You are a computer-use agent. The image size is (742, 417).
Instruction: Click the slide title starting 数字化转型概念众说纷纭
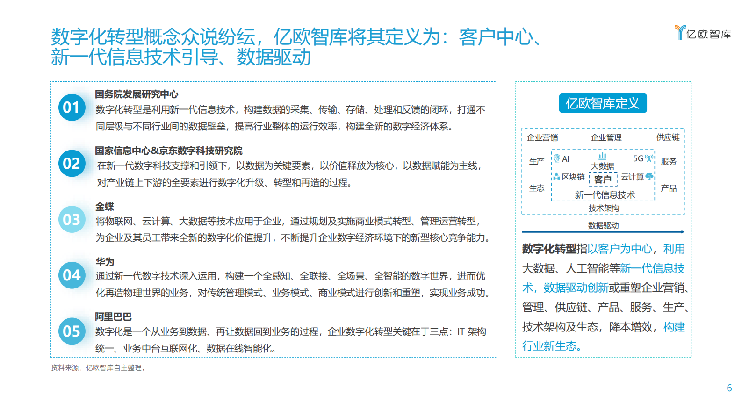pyautogui.click(x=297, y=37)
